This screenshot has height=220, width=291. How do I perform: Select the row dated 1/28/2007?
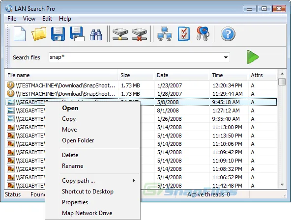(141, 94)
